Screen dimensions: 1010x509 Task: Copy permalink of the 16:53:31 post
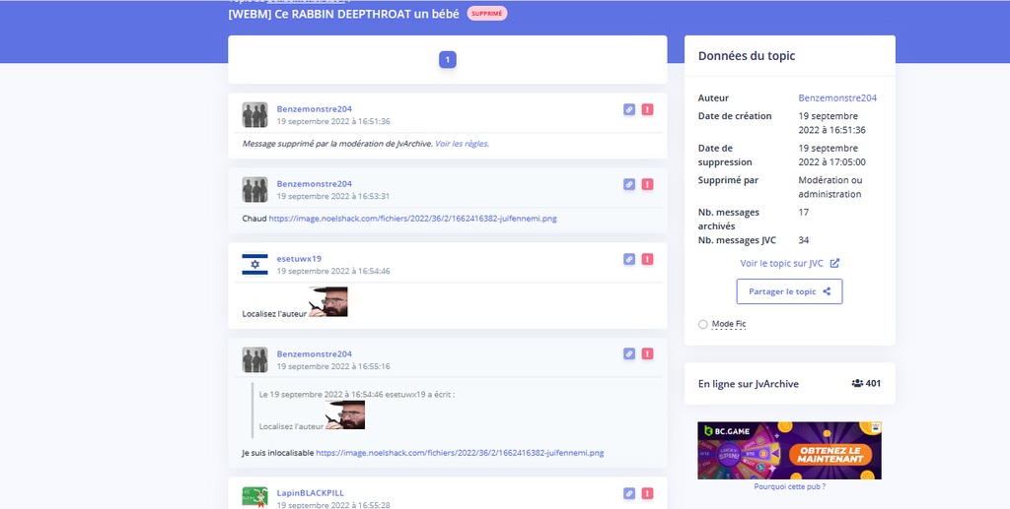tap(629, 184)
